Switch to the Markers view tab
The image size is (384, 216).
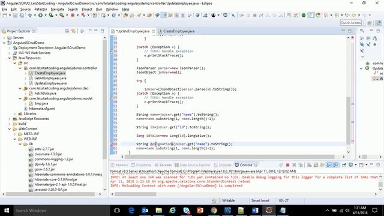[119, 165]
